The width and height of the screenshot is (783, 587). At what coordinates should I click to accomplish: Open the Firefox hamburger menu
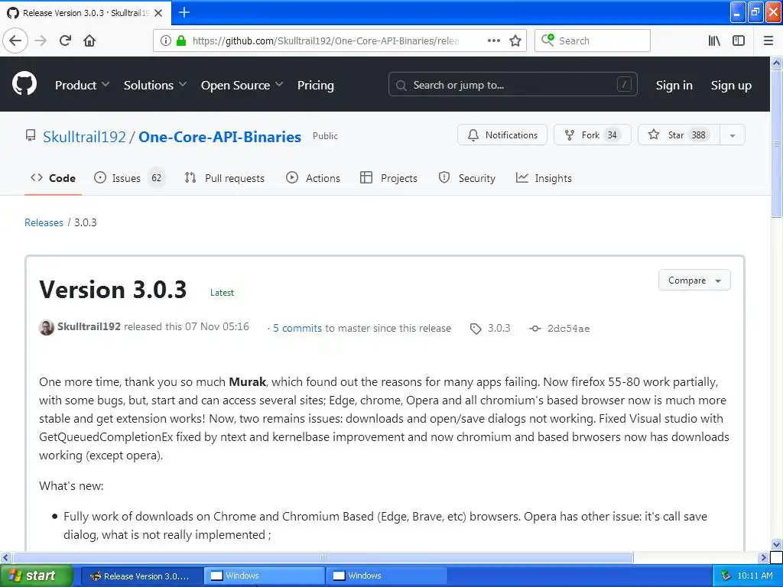click(x=768, y=41)
